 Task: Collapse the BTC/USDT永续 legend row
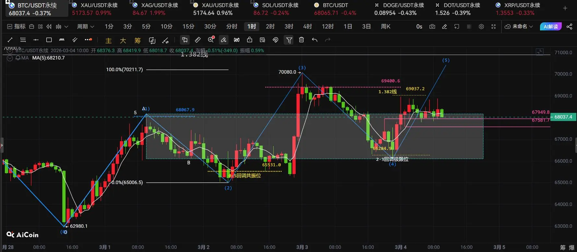pos(10,50)
